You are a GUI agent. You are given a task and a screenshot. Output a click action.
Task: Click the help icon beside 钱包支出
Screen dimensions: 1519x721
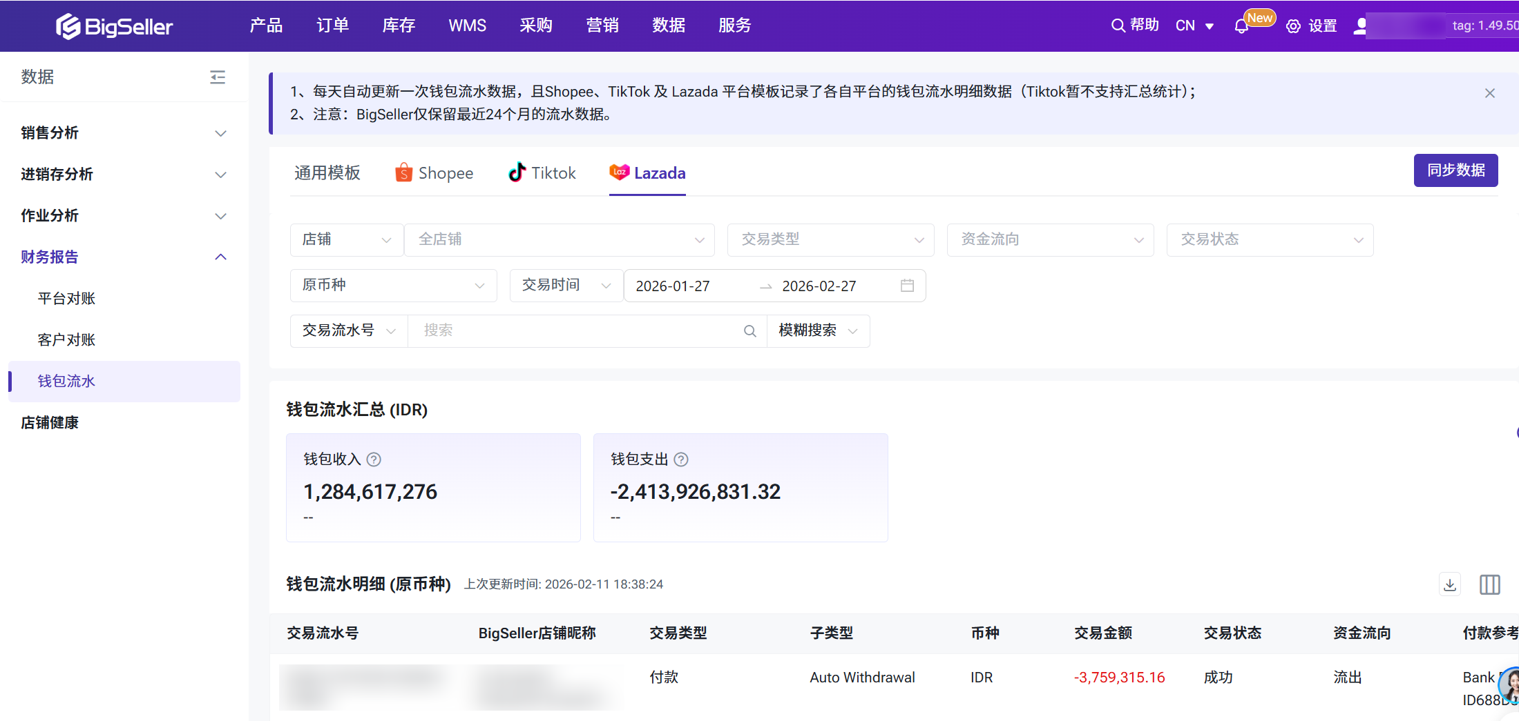pos(681,460)
